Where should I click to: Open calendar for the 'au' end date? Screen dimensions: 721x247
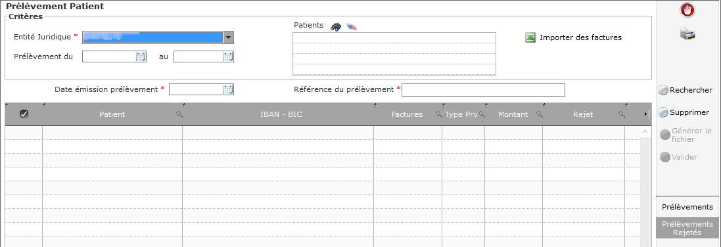click(x=228, y=56)
